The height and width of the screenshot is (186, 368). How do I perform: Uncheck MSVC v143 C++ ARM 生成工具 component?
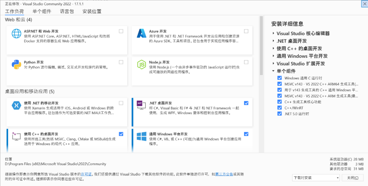(x=279, y=96)
